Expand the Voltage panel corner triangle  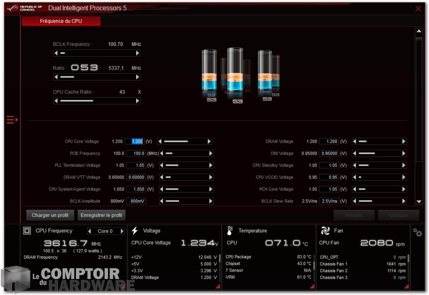(x=217, y=287)
